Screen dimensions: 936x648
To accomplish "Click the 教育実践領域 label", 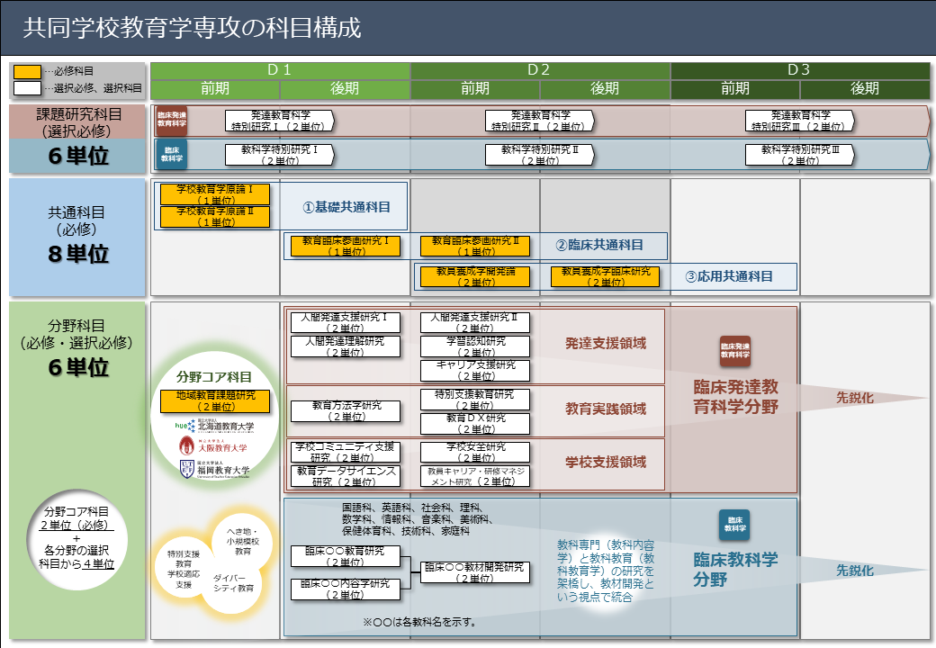I will click(606, 409).
